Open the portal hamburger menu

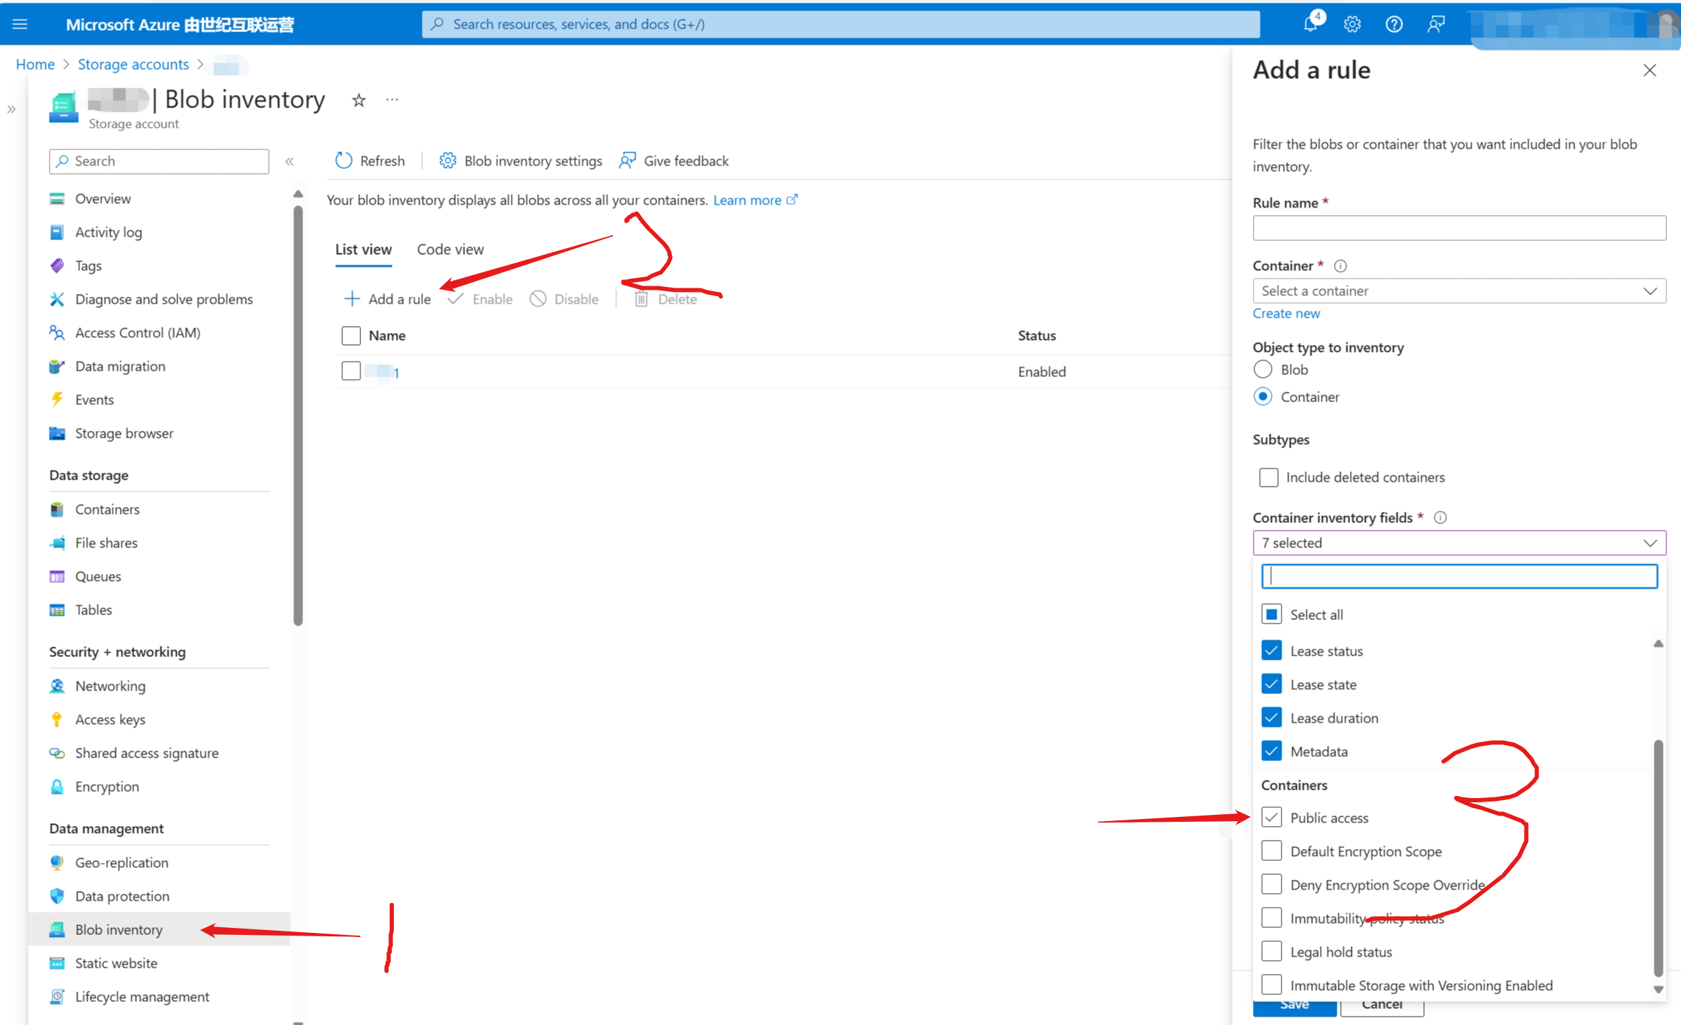coord(20,24)
